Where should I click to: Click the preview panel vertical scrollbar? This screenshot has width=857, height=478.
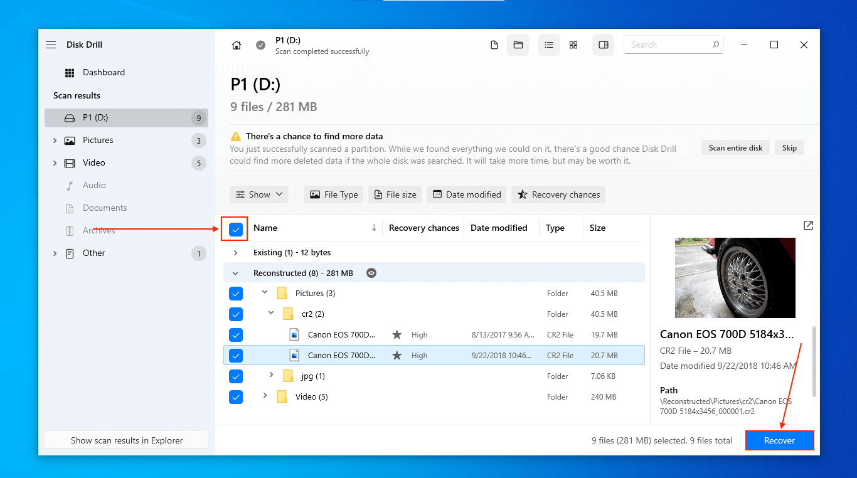tap(815, 361)
